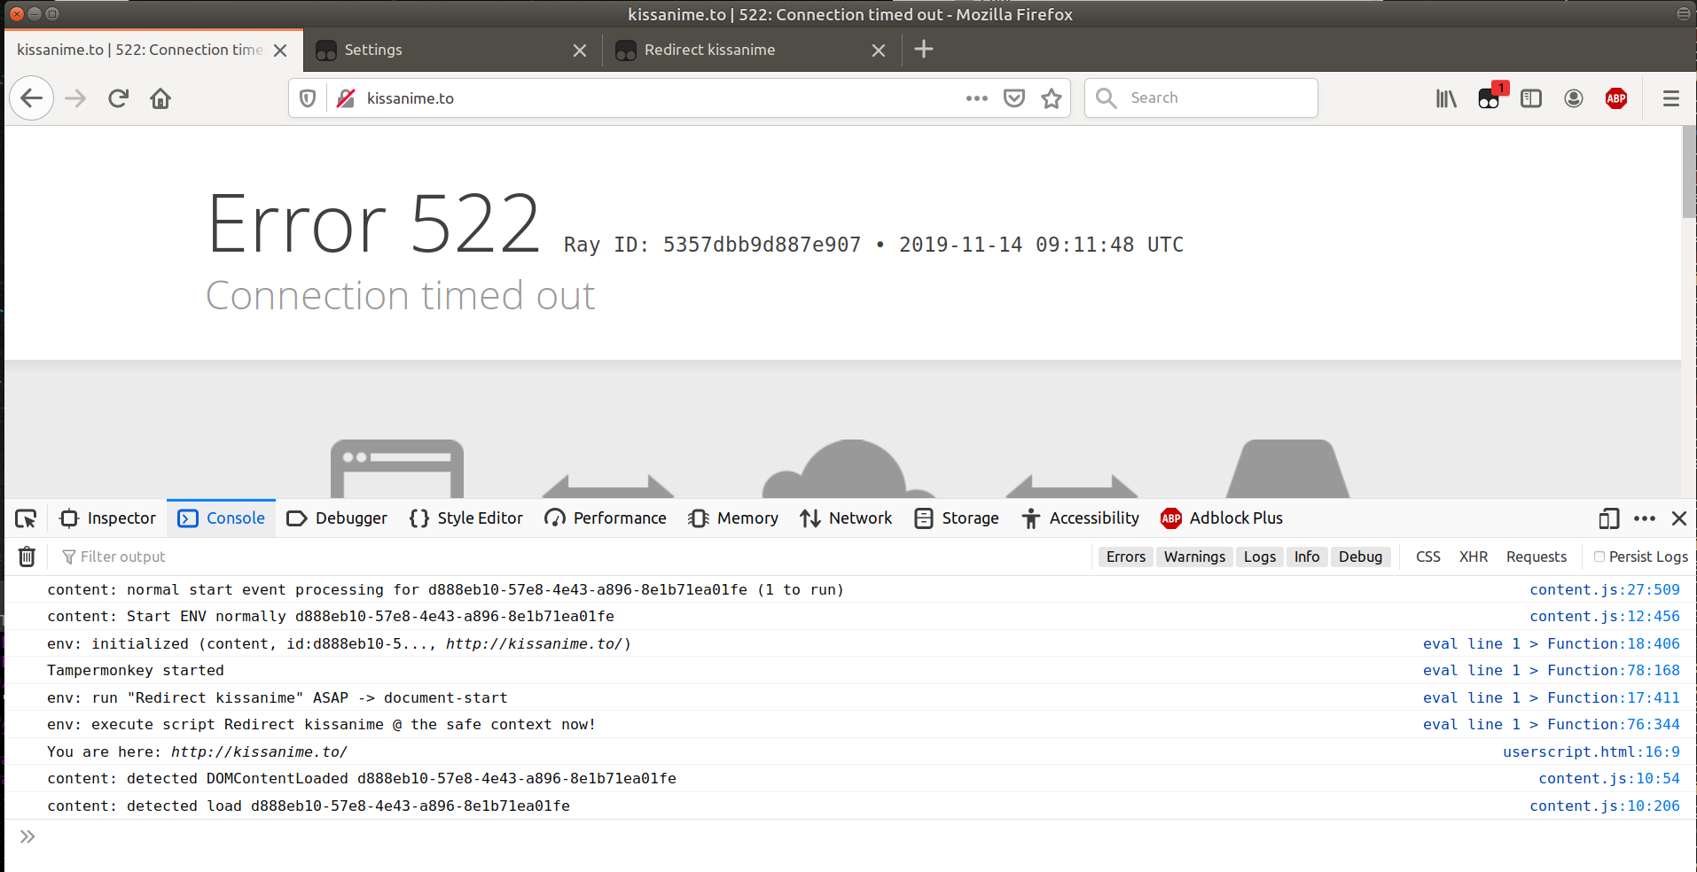Screen dimensions: 1697x872
Task: Enable Persist Logs in the console
Action: coord(1599,557)
